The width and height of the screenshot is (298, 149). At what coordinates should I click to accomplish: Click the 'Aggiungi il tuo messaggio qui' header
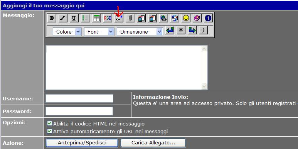coord(44,6)
